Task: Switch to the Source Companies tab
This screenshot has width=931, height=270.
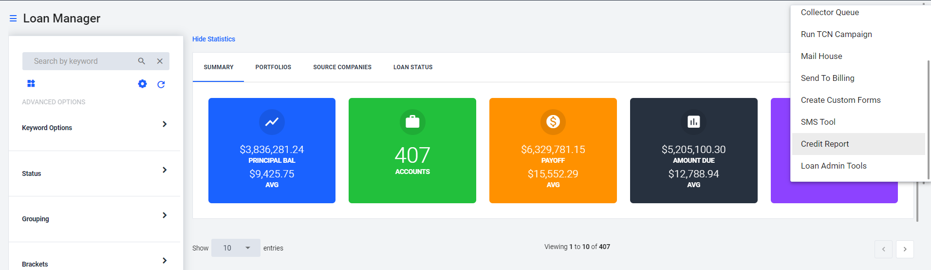Action: (x=342, y=67)
